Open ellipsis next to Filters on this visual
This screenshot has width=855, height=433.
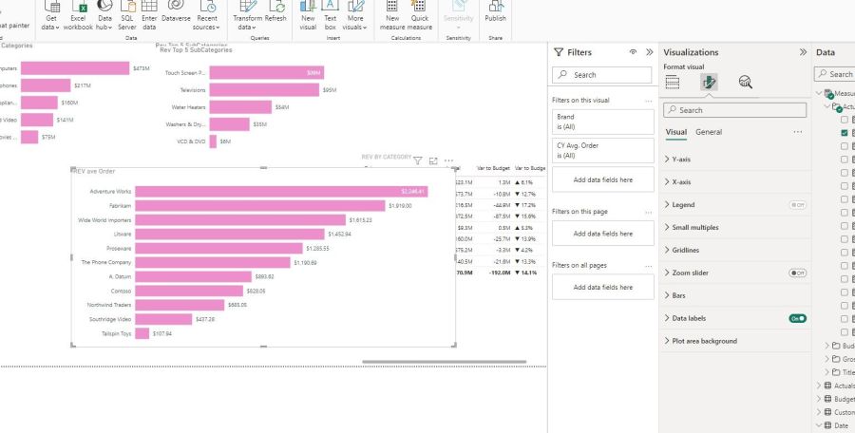[648, 101]
